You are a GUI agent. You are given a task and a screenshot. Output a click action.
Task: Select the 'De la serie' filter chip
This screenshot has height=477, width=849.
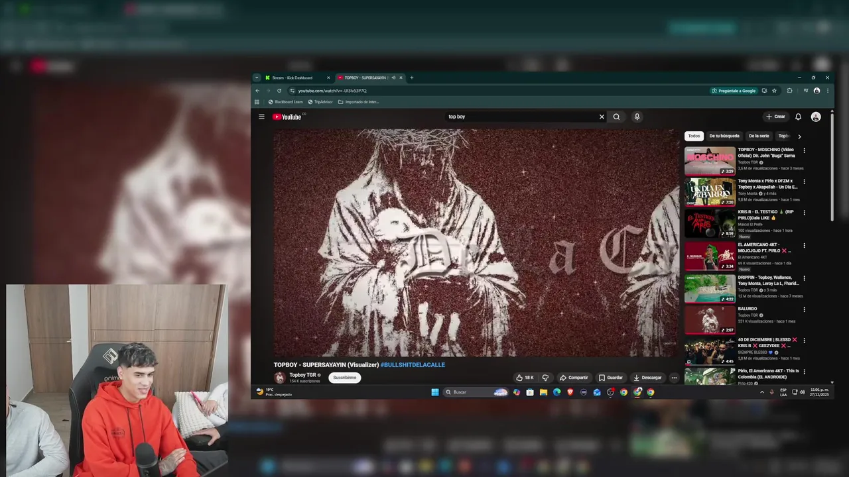click(x=759, y=136)
